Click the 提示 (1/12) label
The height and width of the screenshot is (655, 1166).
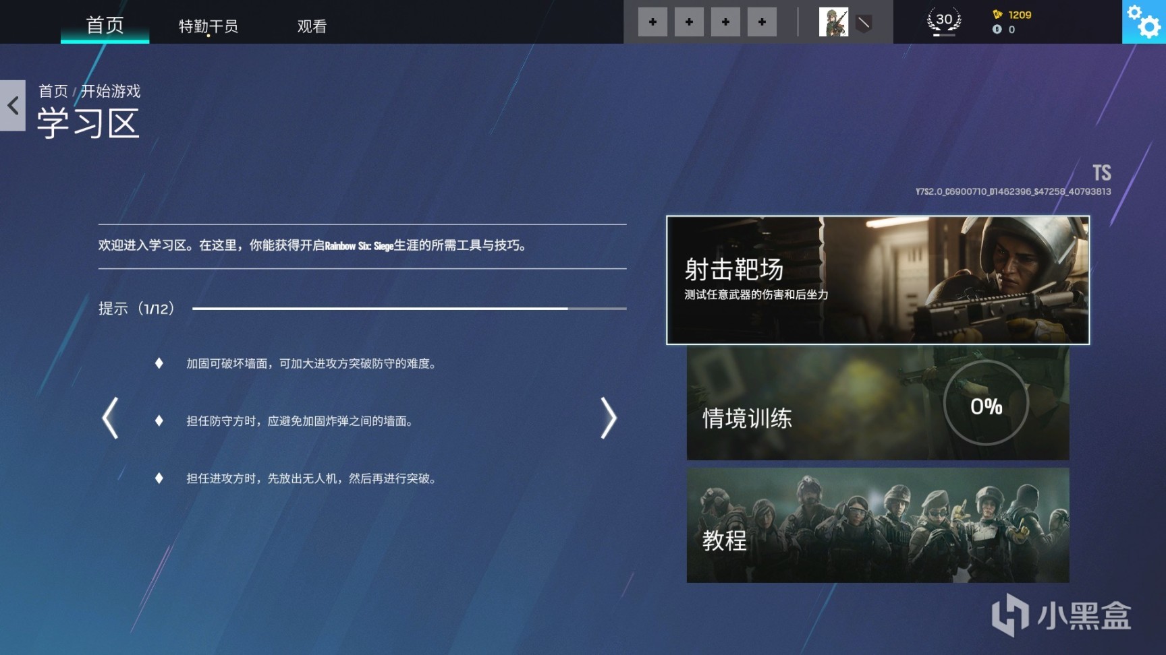(x=137, y=309)
